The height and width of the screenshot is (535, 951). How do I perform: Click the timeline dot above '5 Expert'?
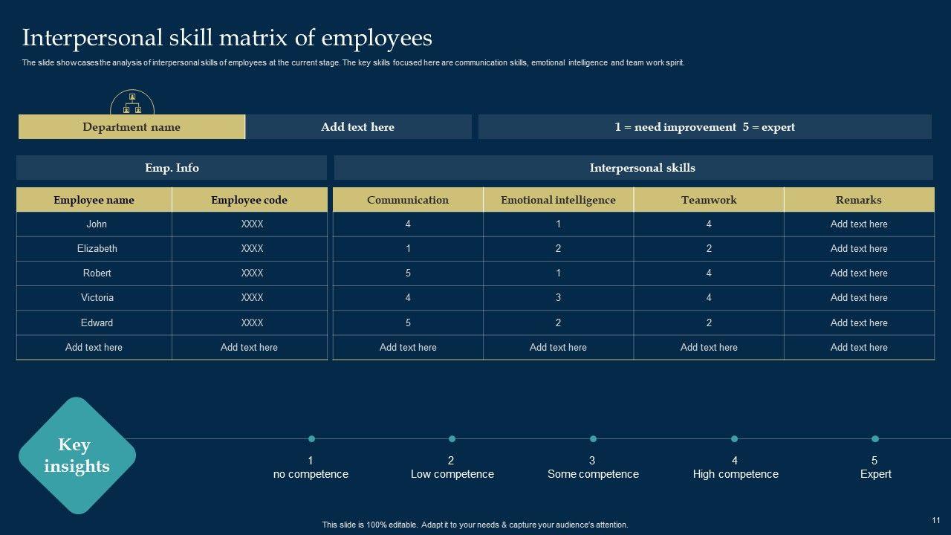[875, 438]
